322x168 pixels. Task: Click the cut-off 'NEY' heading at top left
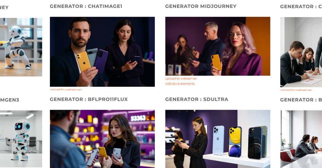point(4,7)
